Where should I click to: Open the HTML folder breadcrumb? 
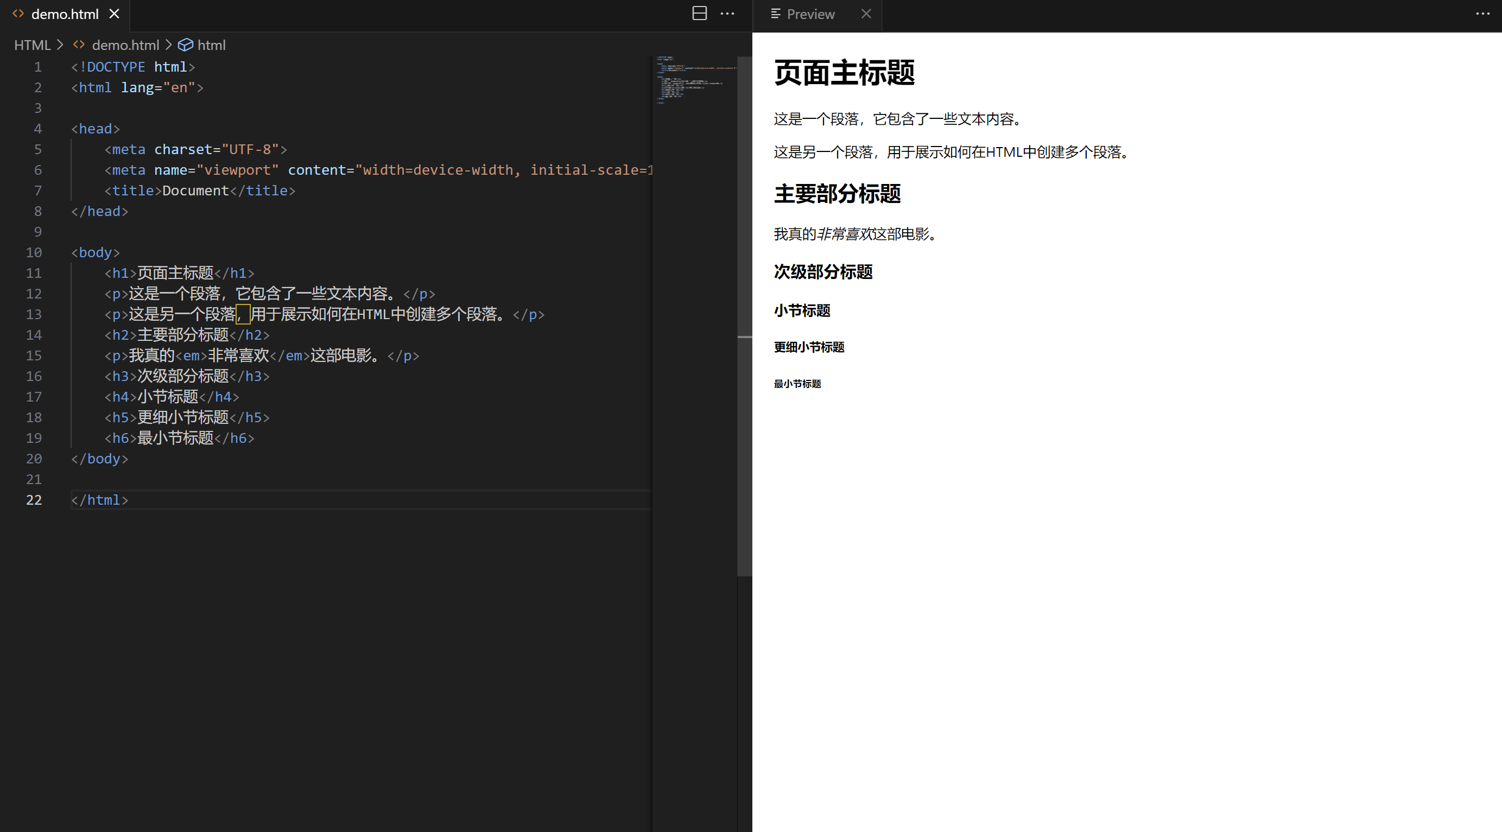click(32, 45)
